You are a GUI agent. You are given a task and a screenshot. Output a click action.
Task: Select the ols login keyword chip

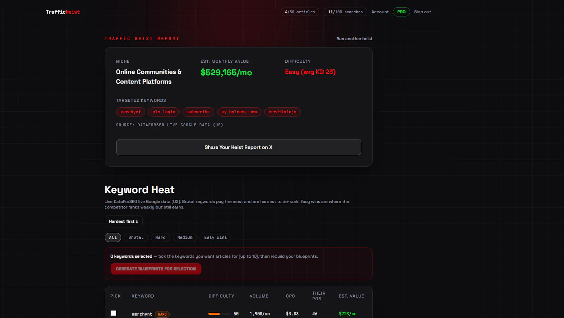[164, 112]
